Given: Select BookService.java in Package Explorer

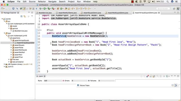Looking at the screenshot, I should (x=21, y=31).
